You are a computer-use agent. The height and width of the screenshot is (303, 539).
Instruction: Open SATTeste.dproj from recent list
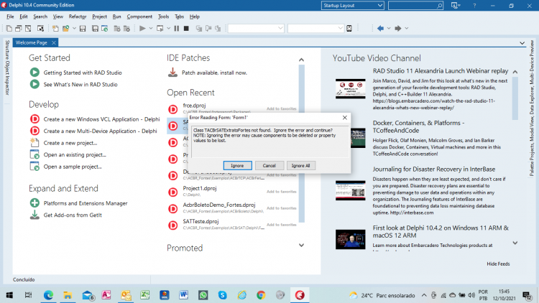point(201,221)
